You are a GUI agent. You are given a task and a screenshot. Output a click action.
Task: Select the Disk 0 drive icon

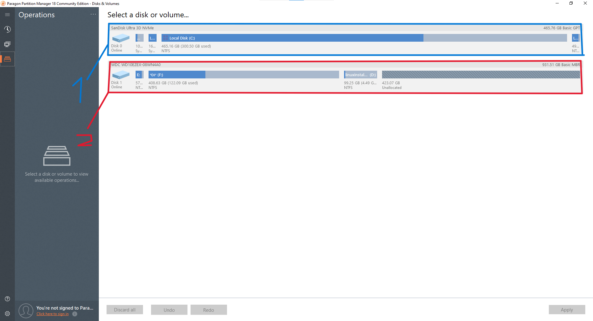pos(121,38)
